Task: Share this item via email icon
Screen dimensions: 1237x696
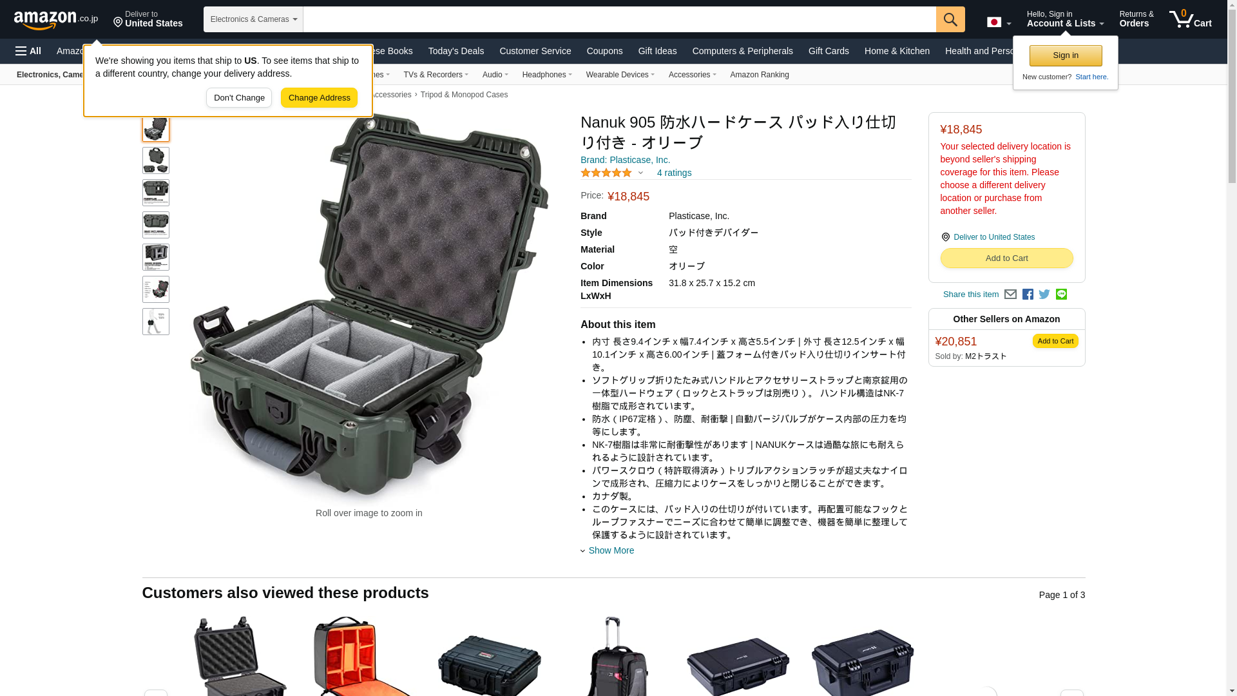Action: pos(1010,295)
